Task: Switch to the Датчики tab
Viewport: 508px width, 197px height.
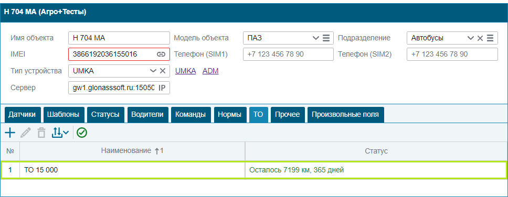Action: tap(23, 115)
